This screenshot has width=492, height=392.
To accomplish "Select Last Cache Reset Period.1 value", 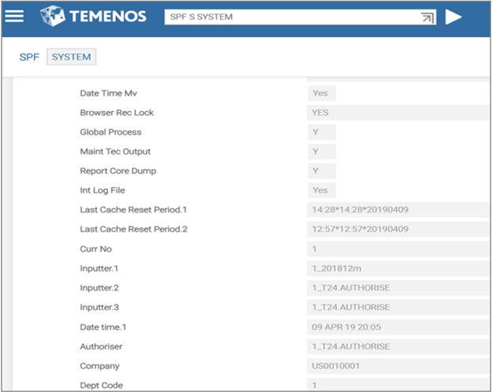I will 394,210.
